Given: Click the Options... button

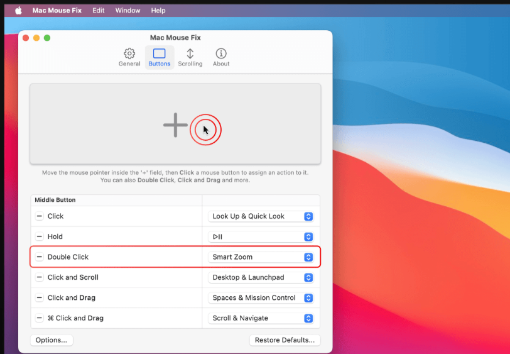Looking at the screenshot, I should [52, 340].
